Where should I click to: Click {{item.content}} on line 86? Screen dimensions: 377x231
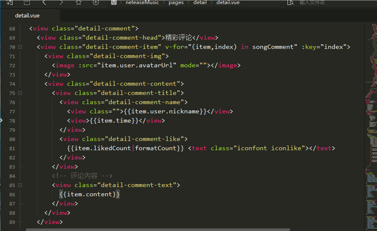pos(90,194)
